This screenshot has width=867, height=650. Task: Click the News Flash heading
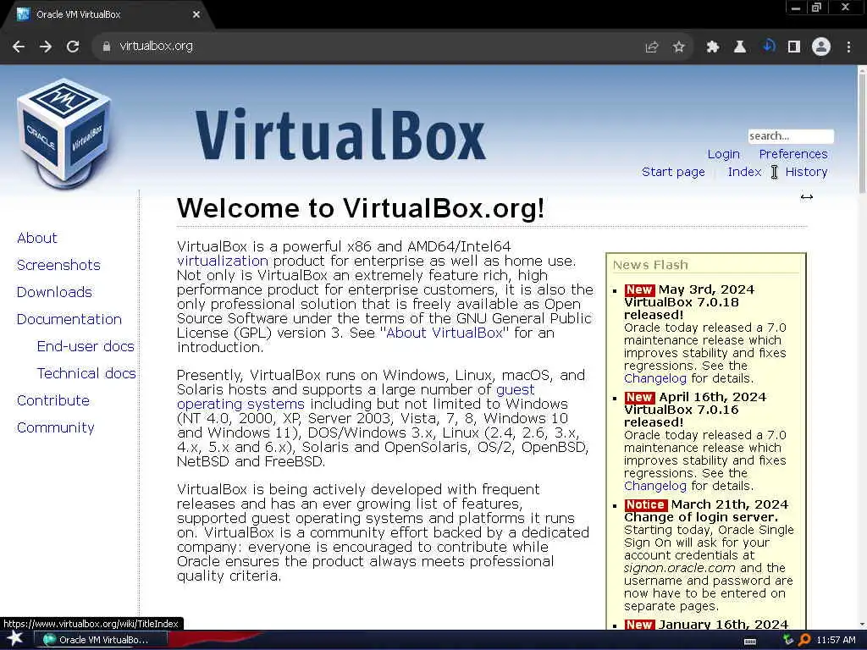click(x=650, y=265)
